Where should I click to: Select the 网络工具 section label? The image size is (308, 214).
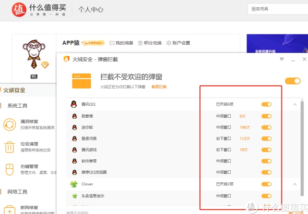(17, 192)
